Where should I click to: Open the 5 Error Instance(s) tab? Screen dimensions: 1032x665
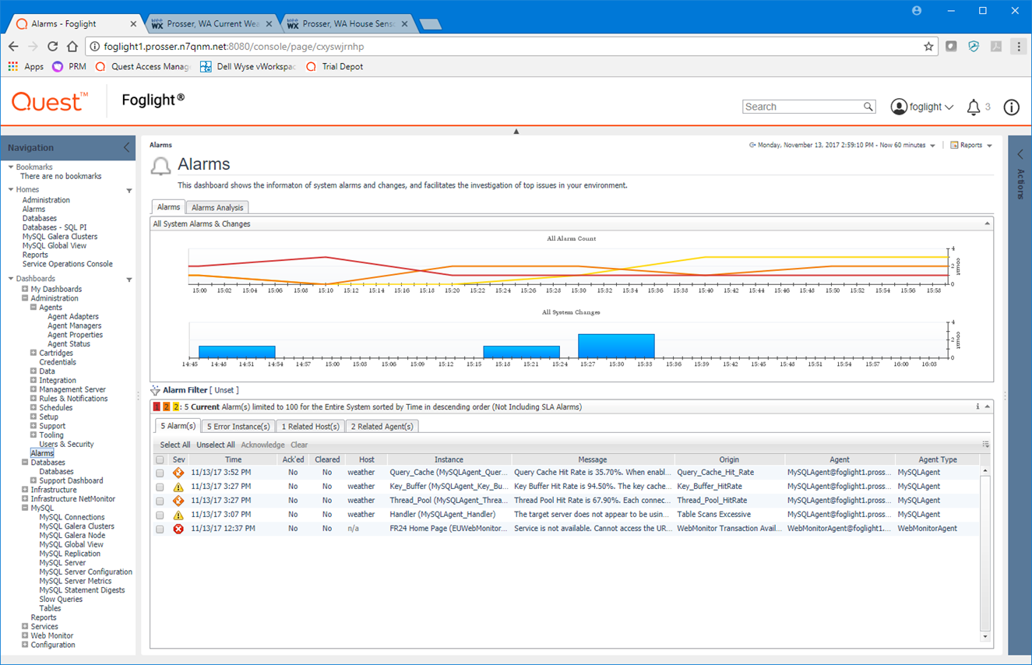(x=238, y=426)
